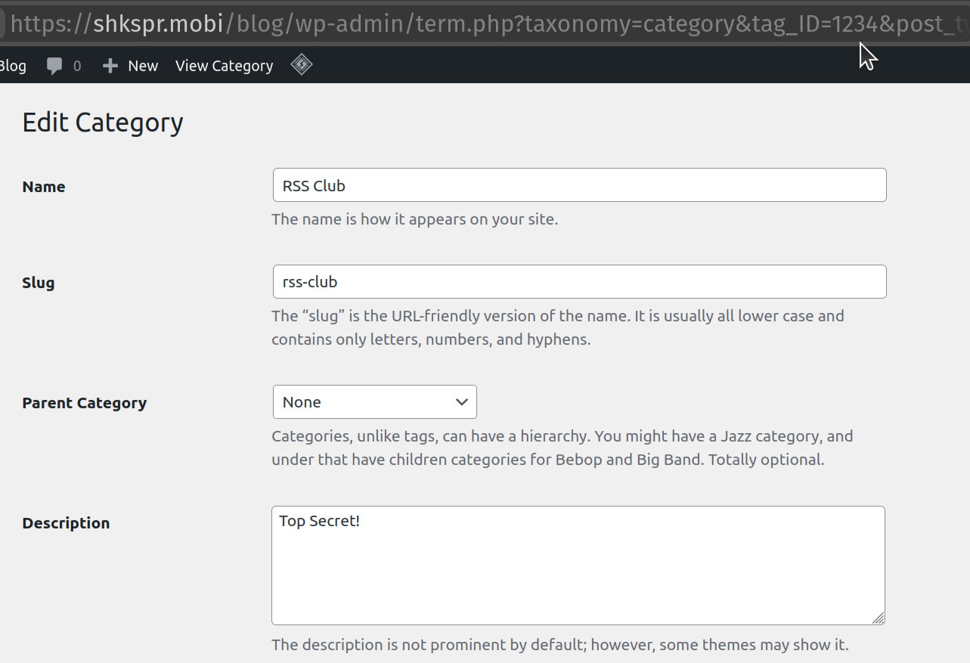Click the "Parent Category" label
The height and width of the screenshot is (663, 970).
click(84, 402)
